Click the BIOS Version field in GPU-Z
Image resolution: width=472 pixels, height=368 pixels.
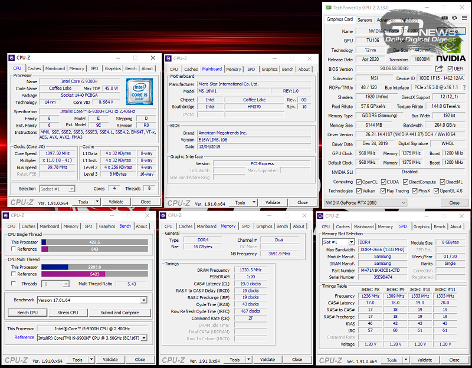click(x=394, y=68)
